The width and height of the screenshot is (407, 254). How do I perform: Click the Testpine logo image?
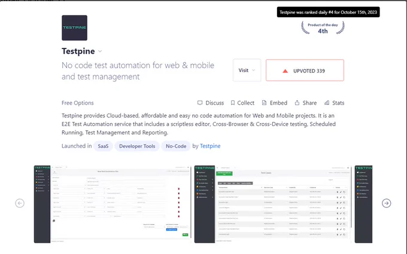[x=74, y=27]
